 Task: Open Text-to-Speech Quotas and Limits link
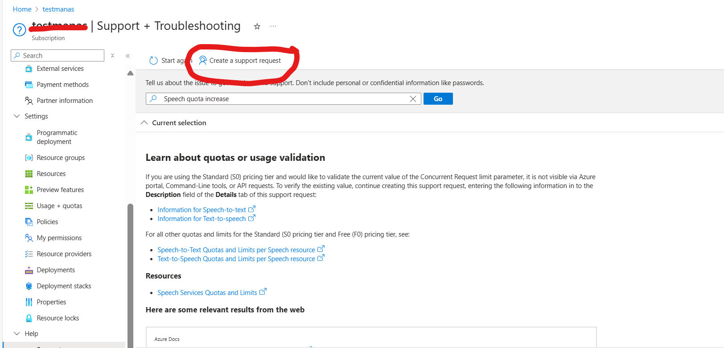236,259
